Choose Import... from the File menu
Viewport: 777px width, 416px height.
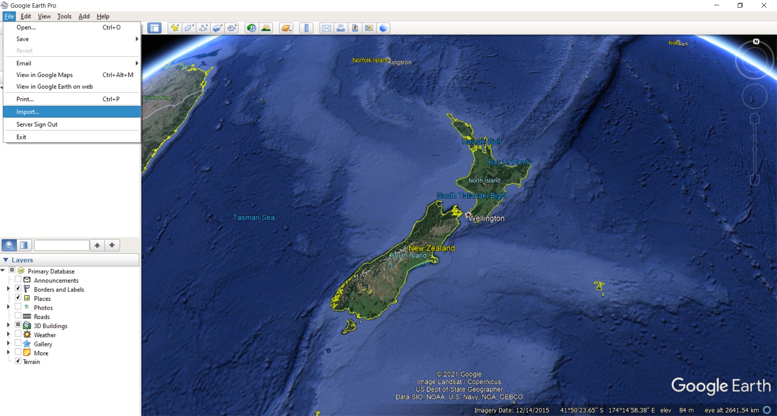28,112
